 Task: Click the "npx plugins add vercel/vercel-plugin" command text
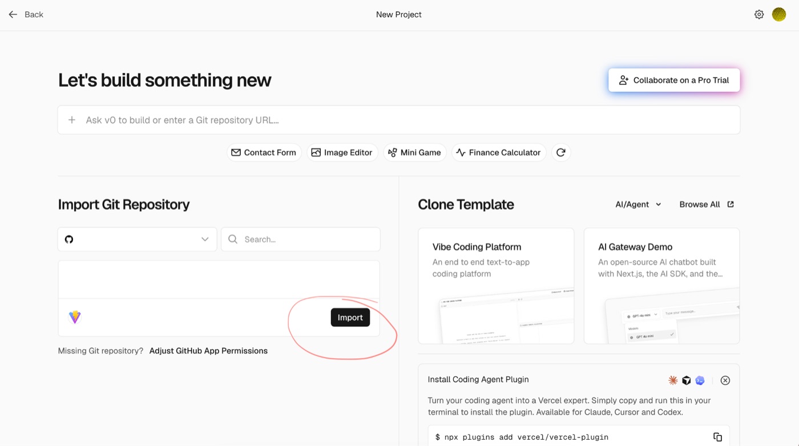point(526,437)
